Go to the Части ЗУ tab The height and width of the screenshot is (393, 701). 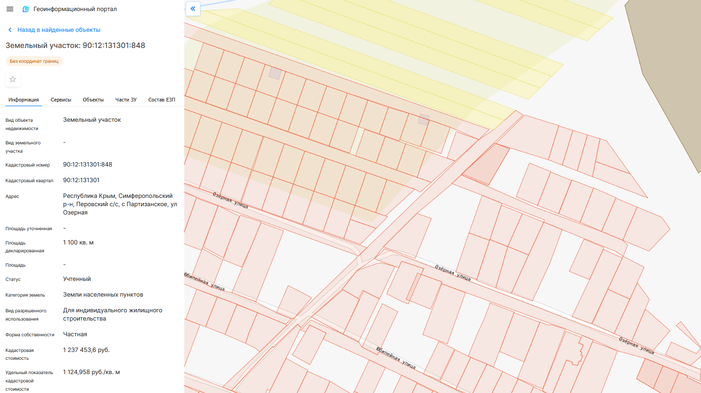click(126, 100)
